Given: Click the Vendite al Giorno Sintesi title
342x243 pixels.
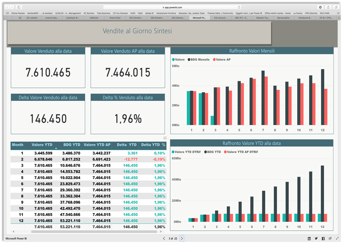Looking at the screenshot, I should click(137, 31).
